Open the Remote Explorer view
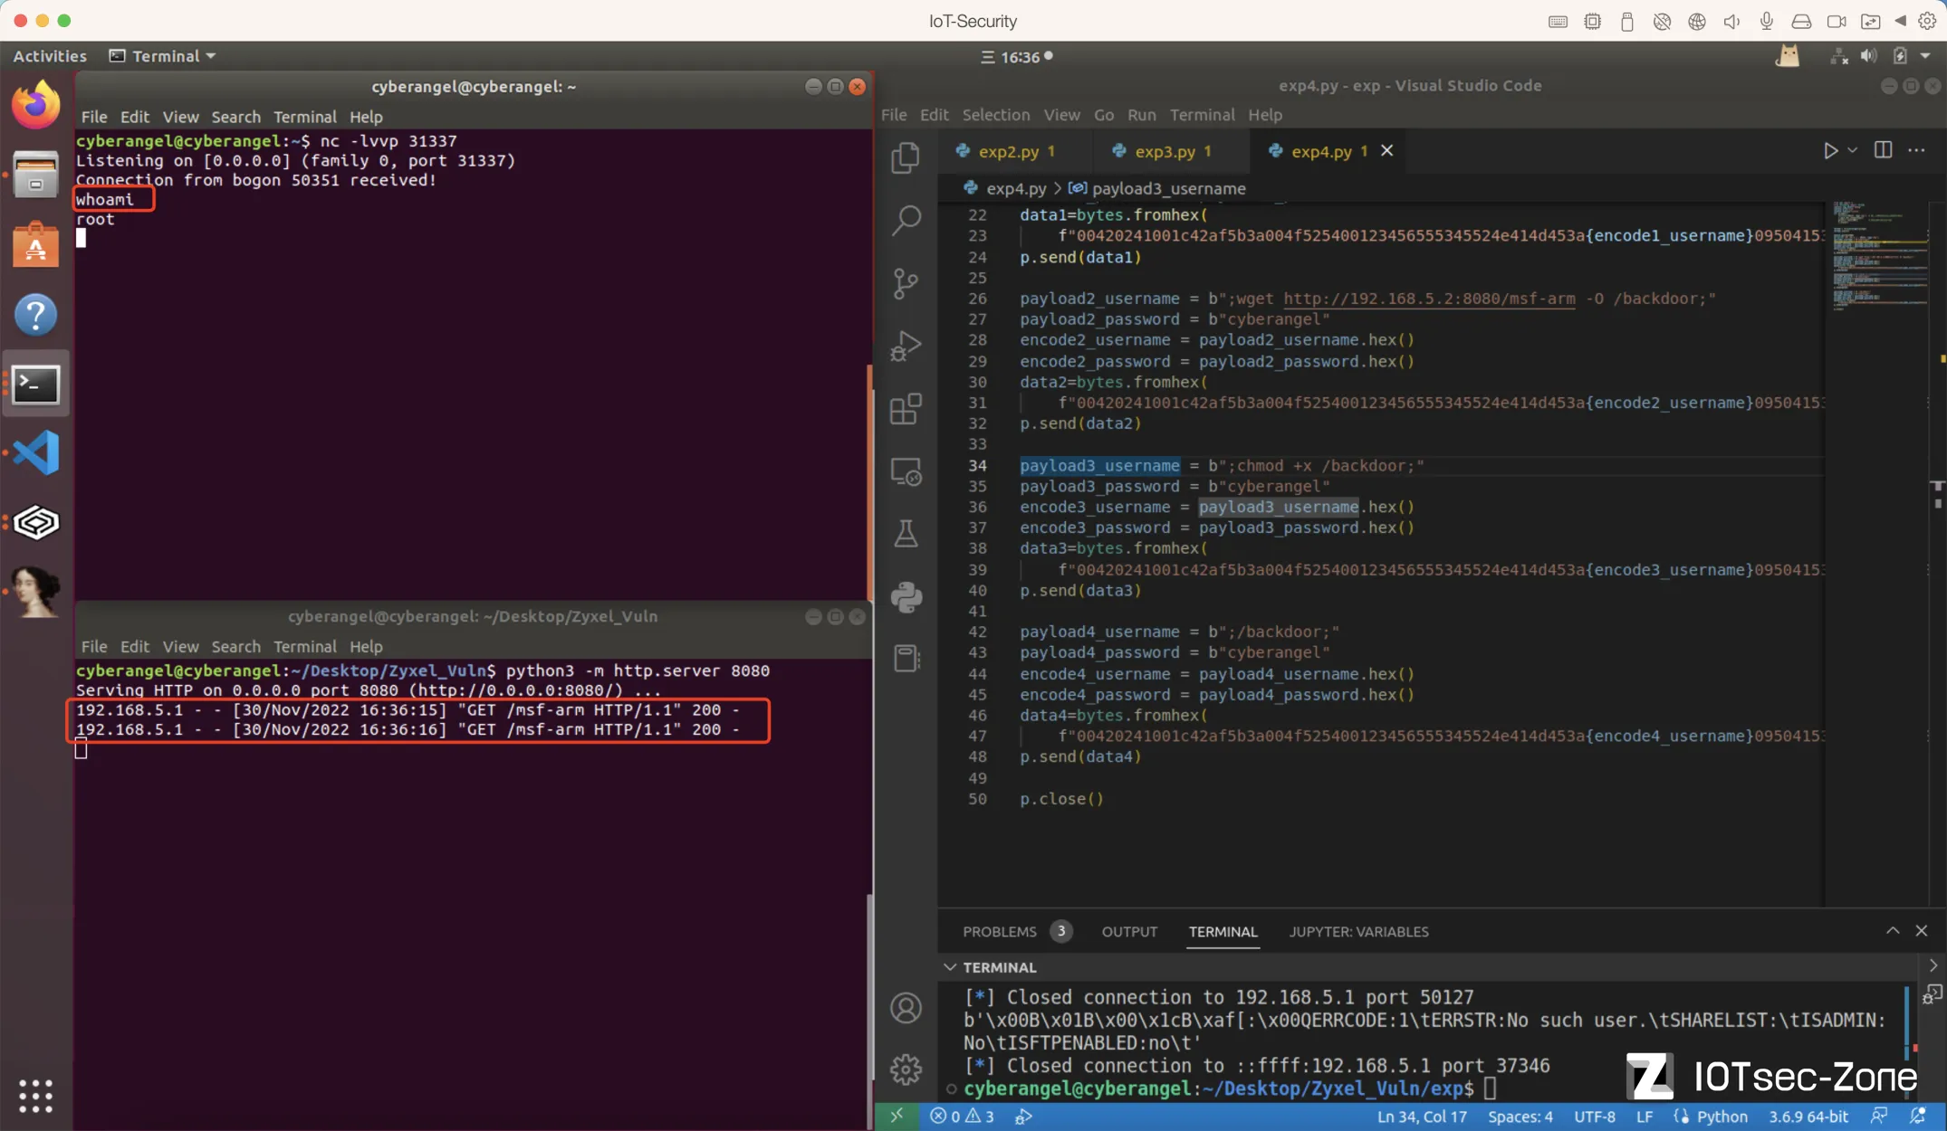Image resolution: width=1947 pixels, height=1131 pixels. 906,471
